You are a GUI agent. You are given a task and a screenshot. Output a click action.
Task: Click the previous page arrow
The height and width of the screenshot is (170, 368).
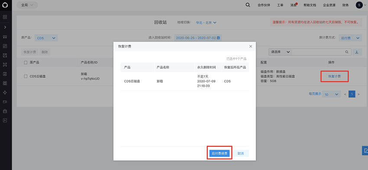tap(345, 94)
